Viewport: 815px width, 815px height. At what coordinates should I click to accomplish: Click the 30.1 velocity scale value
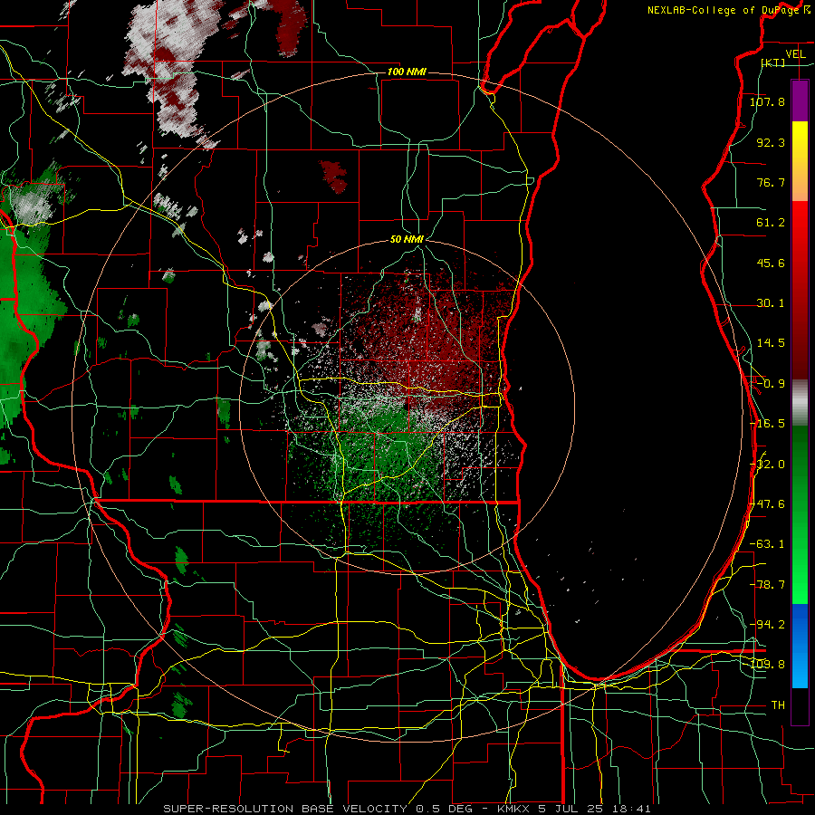pos(771,303)
